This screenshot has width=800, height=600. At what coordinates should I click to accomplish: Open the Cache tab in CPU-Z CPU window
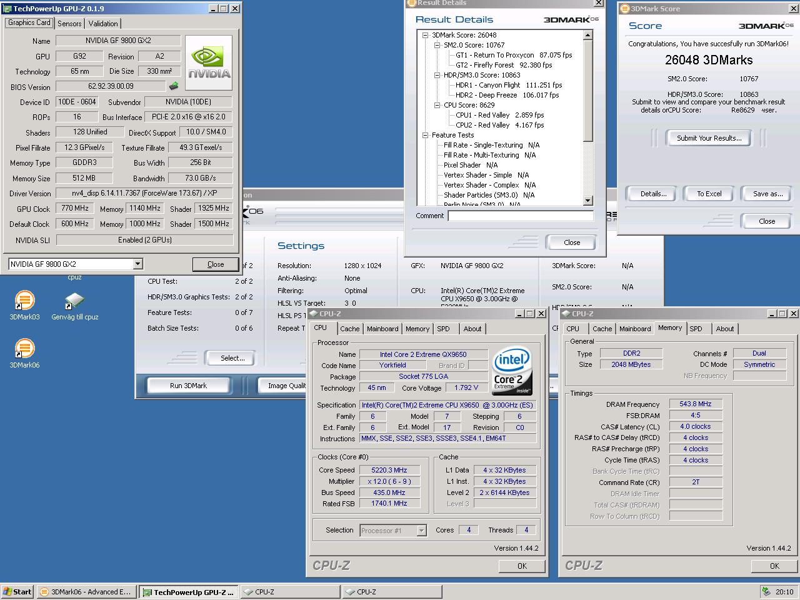350,329
